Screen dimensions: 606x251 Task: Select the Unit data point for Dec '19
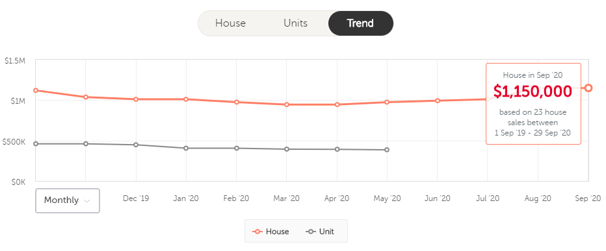pos(136,145)
